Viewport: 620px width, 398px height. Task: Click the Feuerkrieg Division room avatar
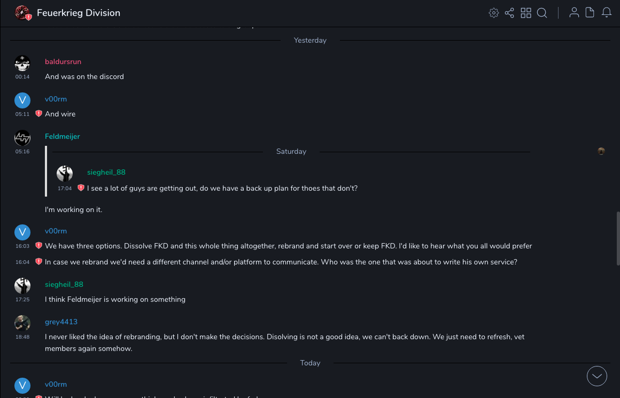coord(22,13)
